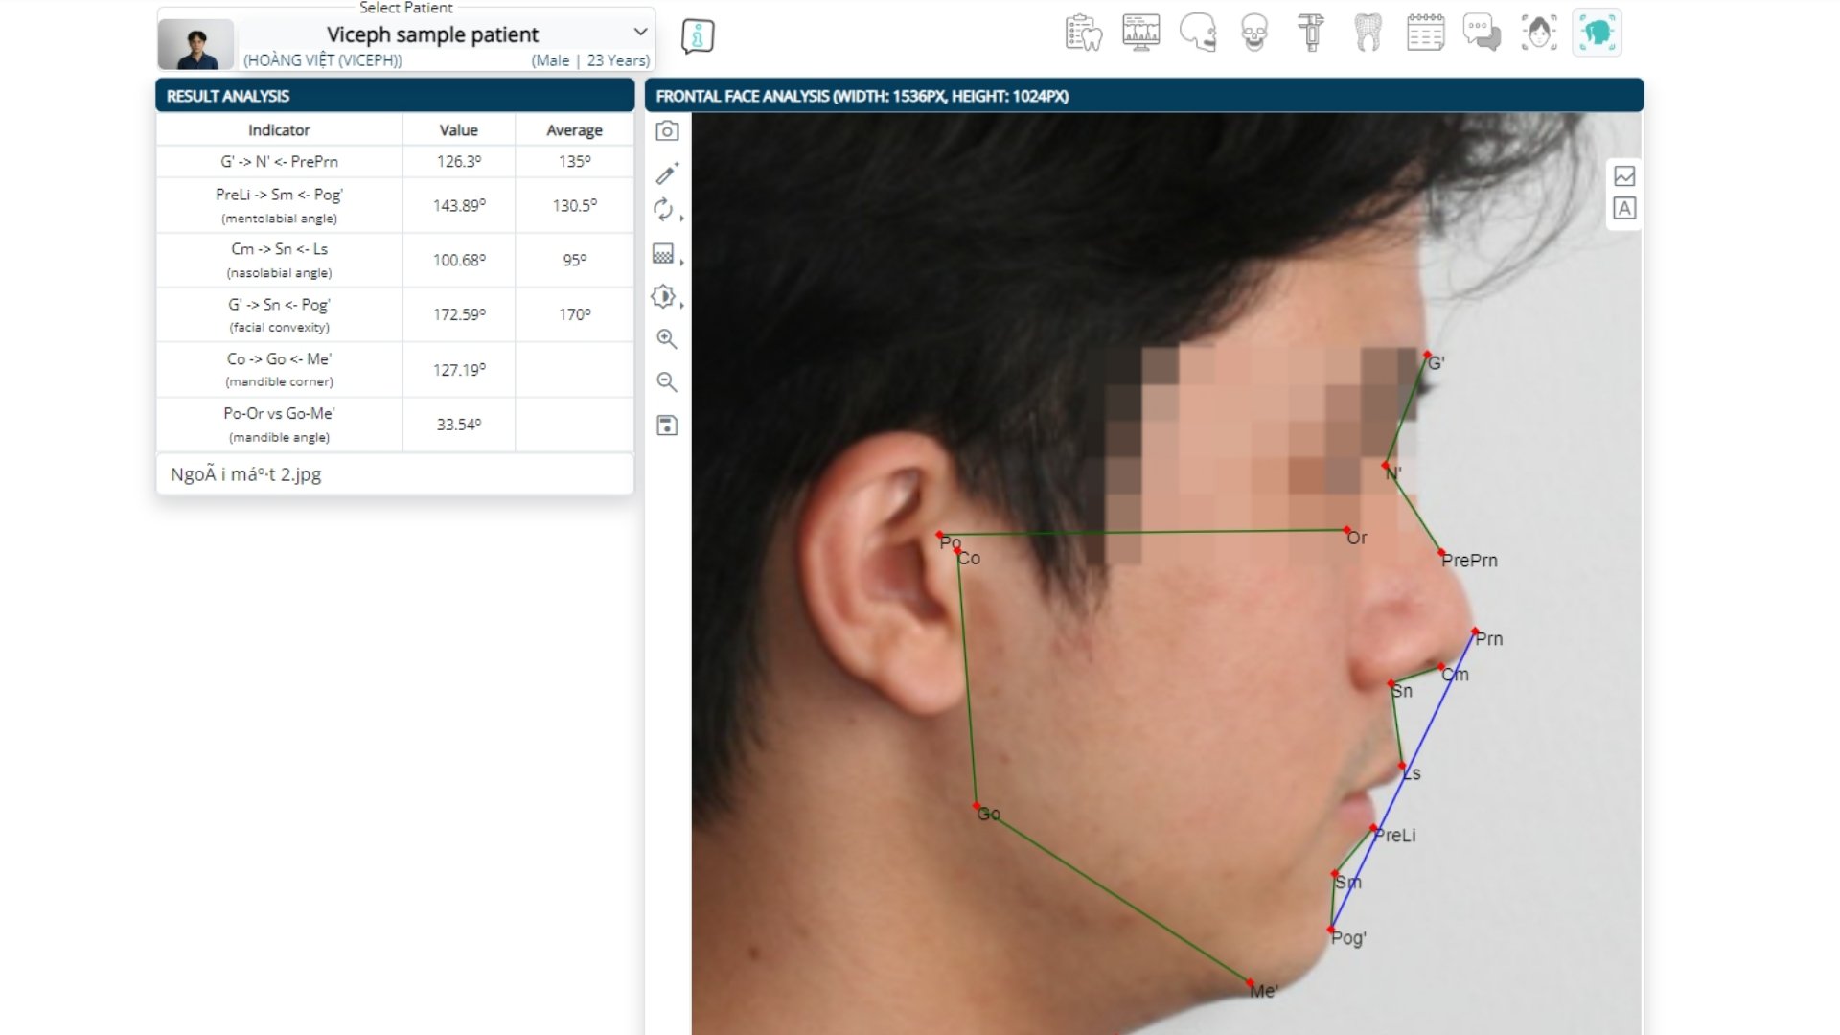Select the landmark pencil tool
Image resolution: width=1840 pixels, height=1035 pixels.
coord(667,173)
